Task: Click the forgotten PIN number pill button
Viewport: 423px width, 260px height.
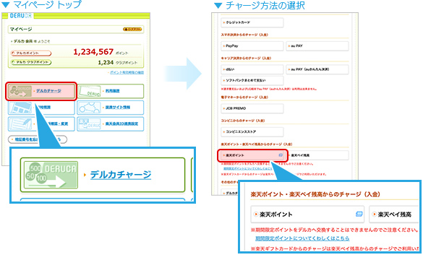Action: (38, 139)
